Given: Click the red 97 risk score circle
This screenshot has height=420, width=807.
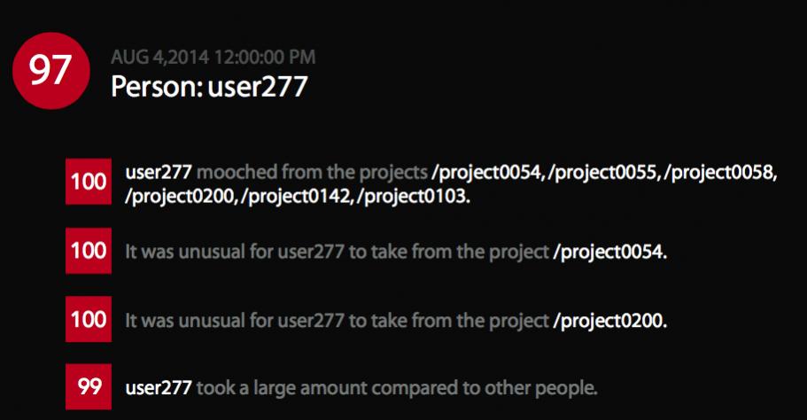Looking at the screenshot, I should 51,71.
